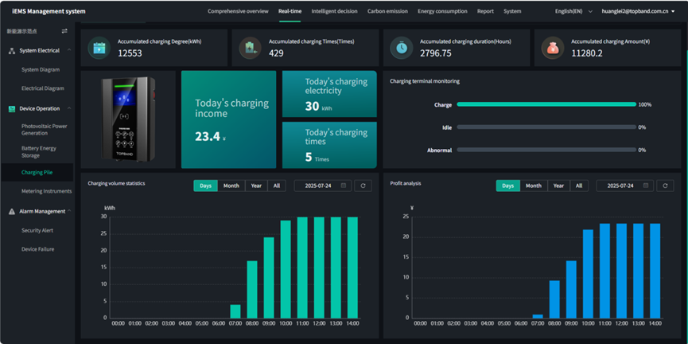Screen dimensions: 688x344
Task: Collapse the System Electrical section
Action: coord(69,50)
